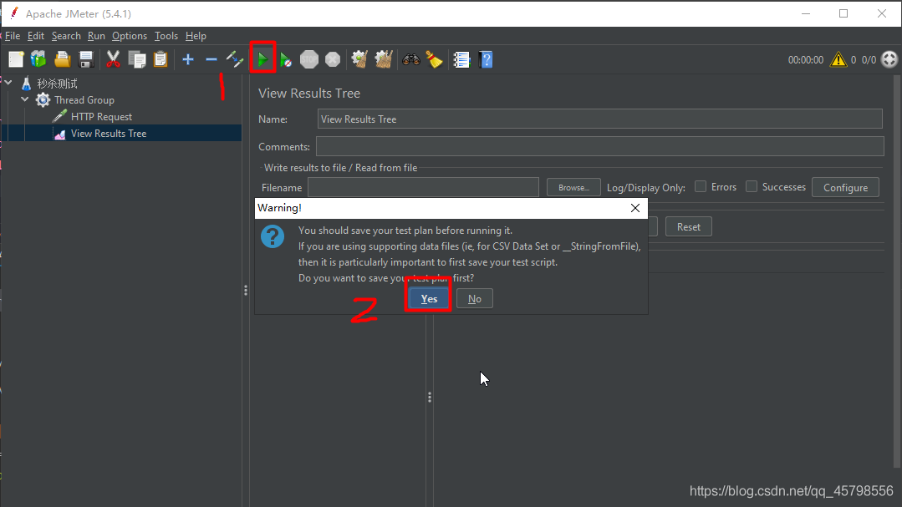The height and width of the screenshot is (507, 902).
Task: Click the results pane splitter handle
Action: click(x=430, y=398)
